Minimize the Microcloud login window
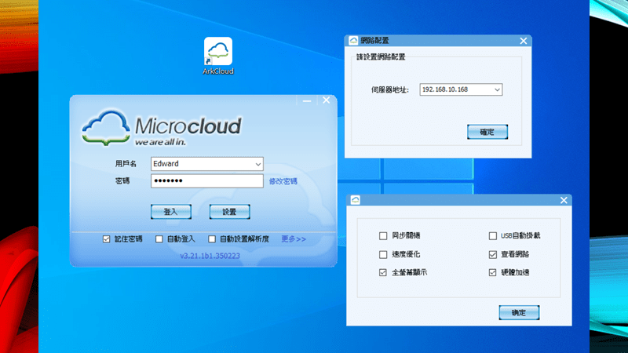 [x=307, y=100]
